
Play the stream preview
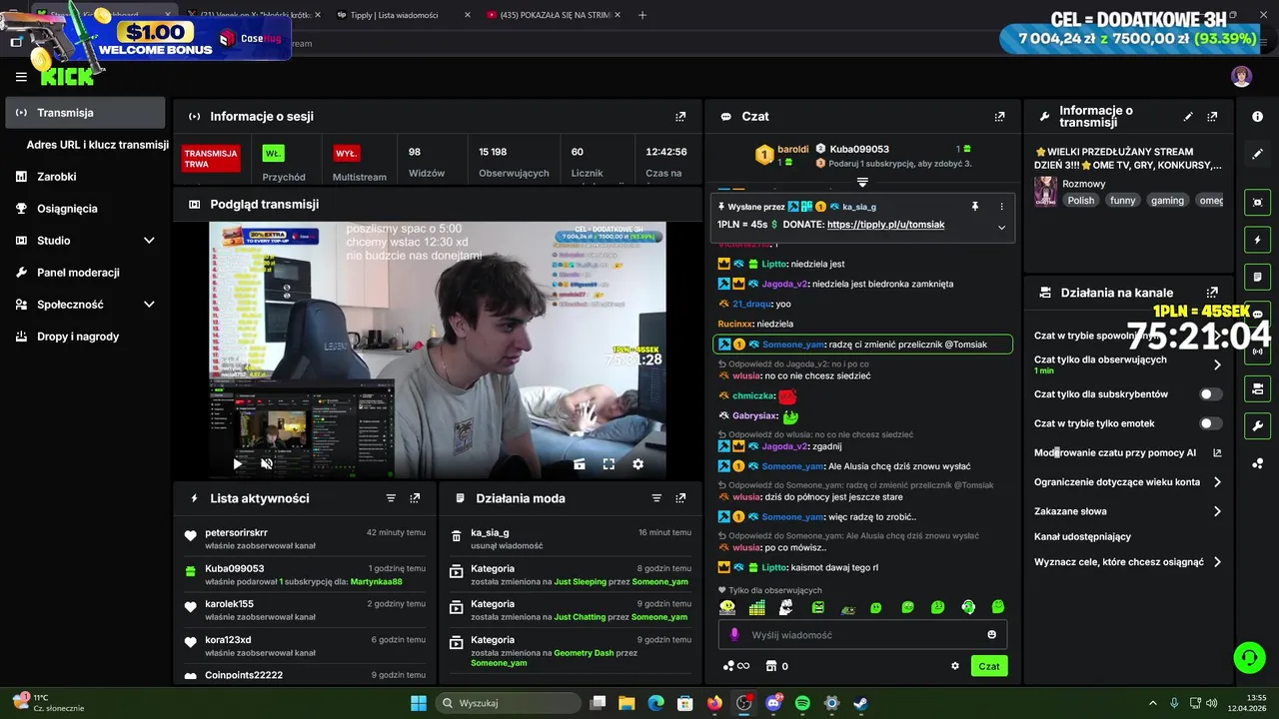pyautogui.click(x=237, y=464)
